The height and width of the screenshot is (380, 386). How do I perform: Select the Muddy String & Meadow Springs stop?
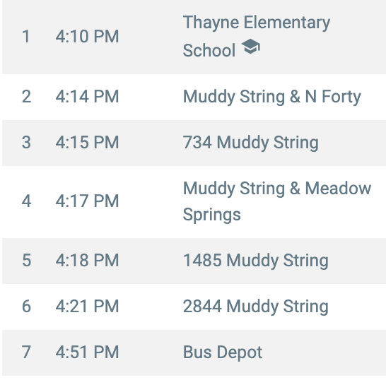coord(194,202)
